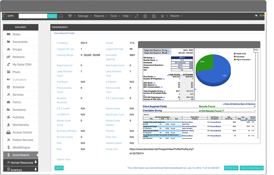The image size is (274, 175).
Task: Click the Photo icon in sidebar
Action: pos(8,72)
